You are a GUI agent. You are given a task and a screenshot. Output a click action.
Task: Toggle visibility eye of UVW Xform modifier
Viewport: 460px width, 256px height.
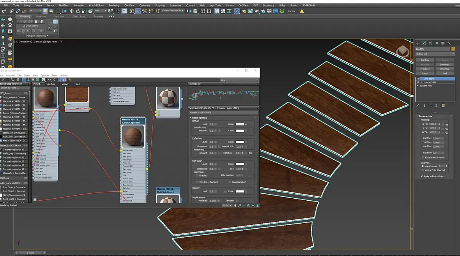[x=418, y=79]
